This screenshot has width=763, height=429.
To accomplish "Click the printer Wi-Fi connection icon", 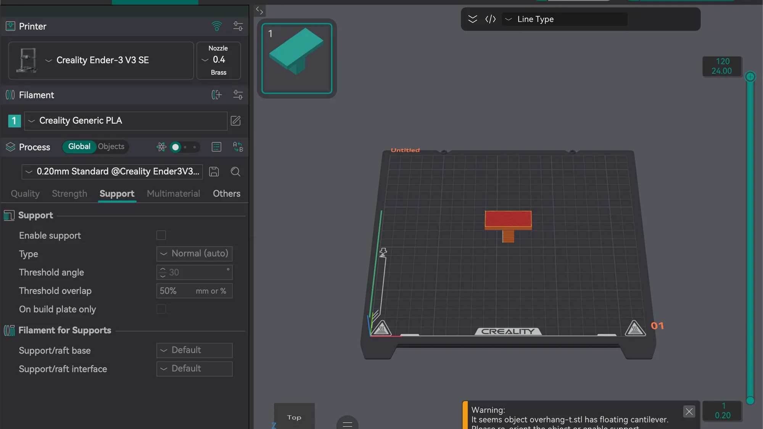I will click(217, 26).
